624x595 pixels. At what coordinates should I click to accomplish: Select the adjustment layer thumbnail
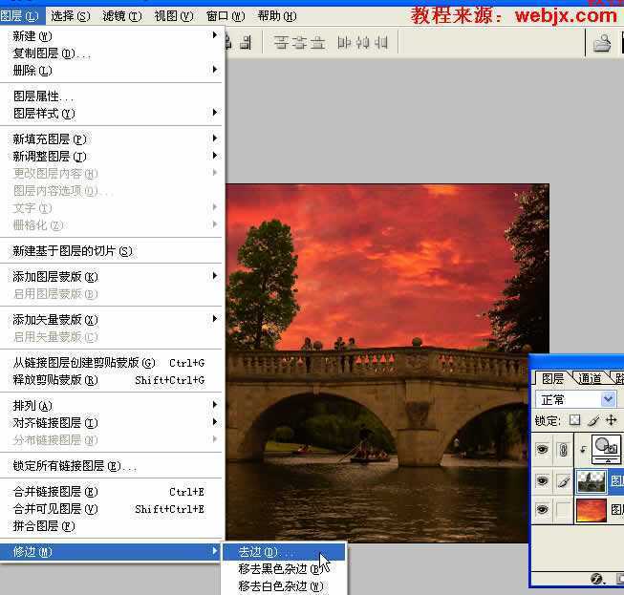(606, 450)
